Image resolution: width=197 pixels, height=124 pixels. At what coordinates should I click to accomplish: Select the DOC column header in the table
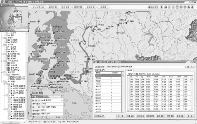(164, 77)
